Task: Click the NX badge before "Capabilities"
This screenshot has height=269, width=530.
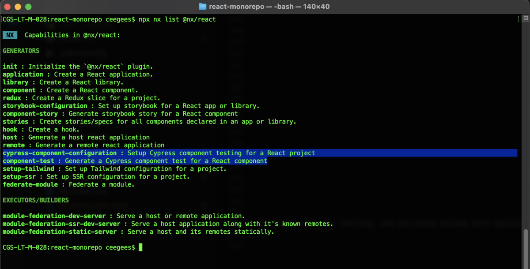Action: pos(10,35)
